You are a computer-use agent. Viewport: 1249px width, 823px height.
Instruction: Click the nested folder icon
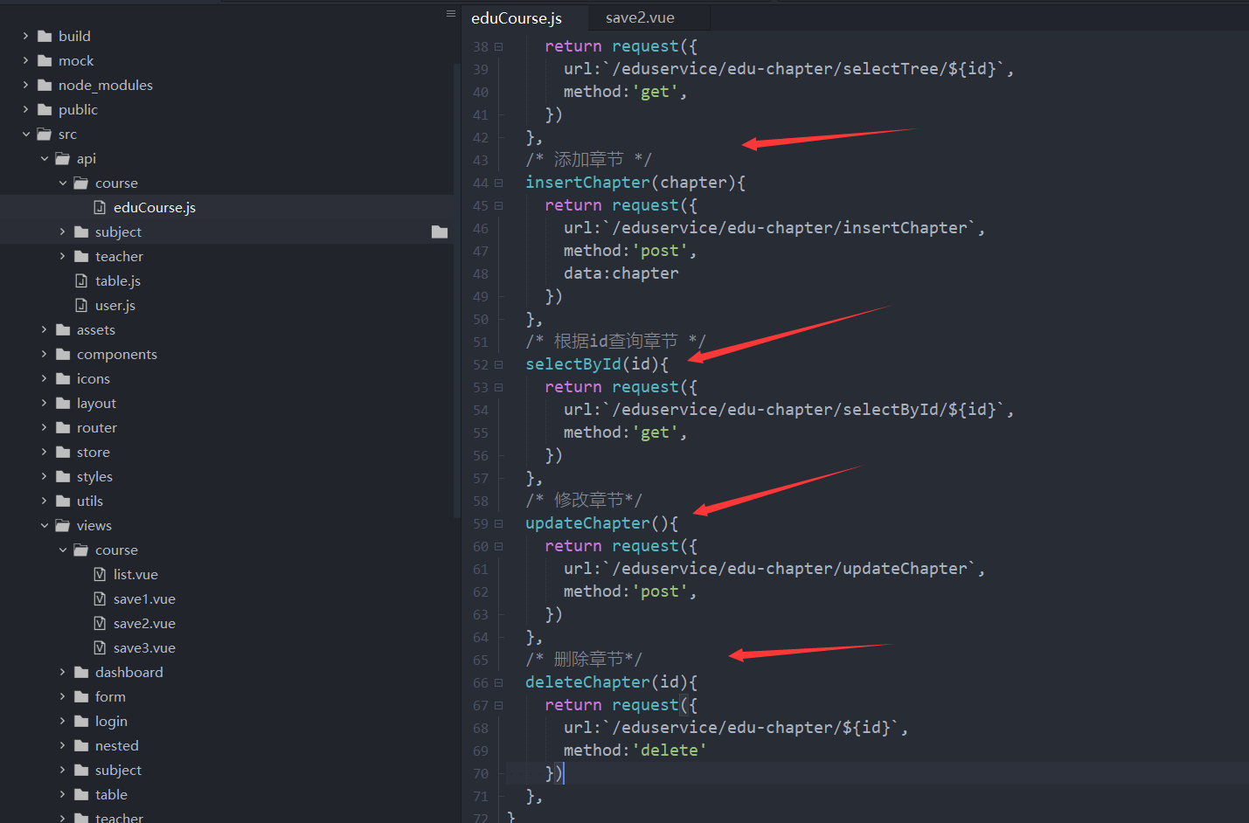coord(81,745)
